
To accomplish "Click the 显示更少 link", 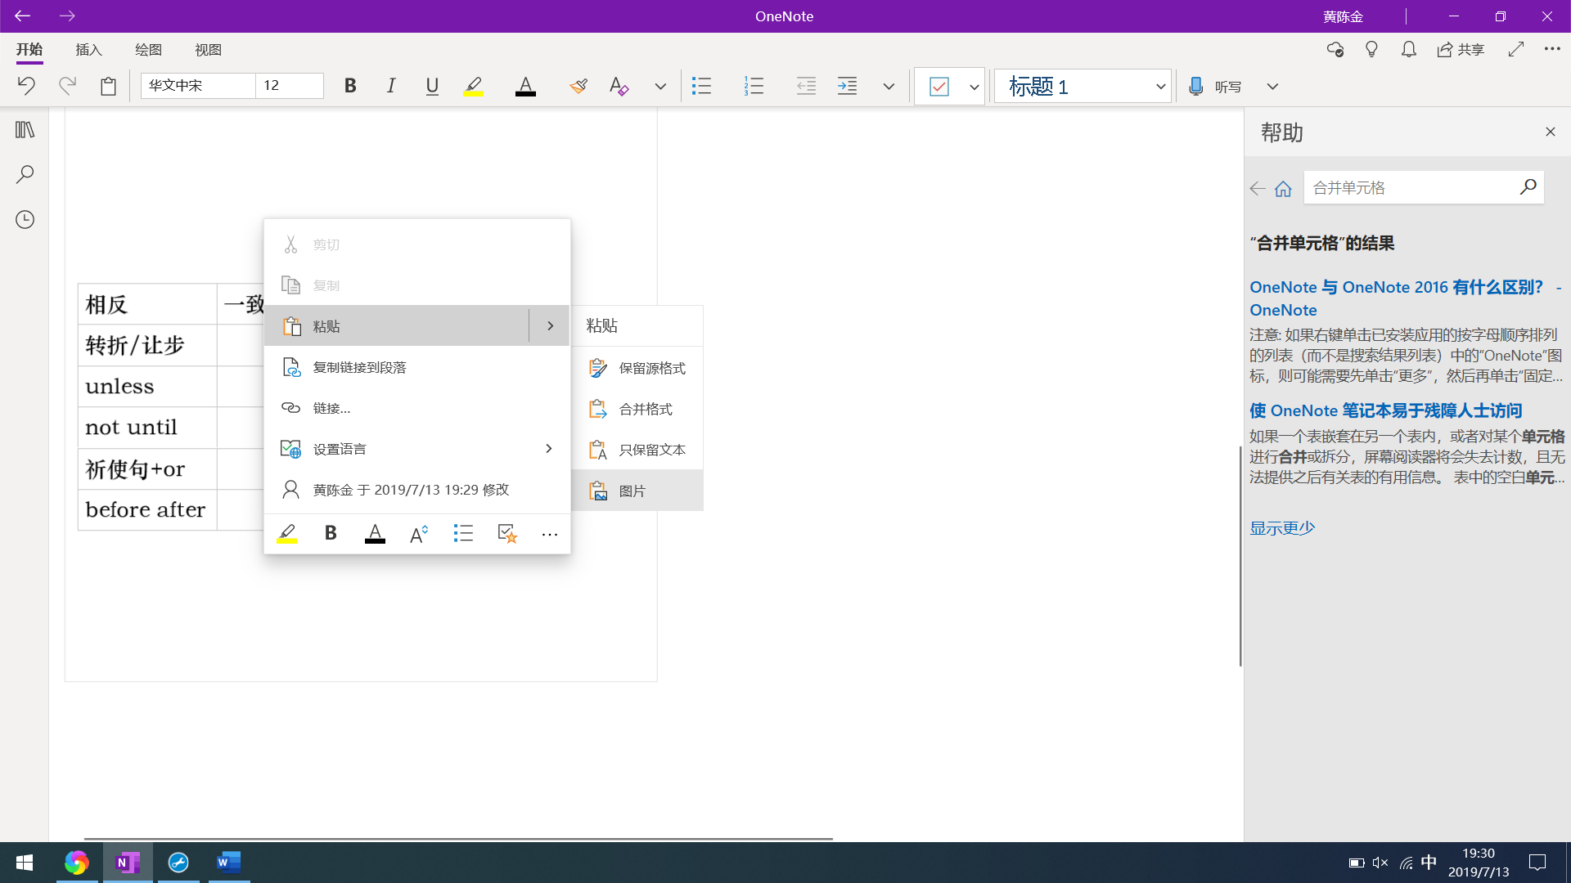I will point(1281,528).
